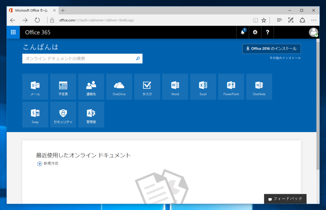Image resolution: width=326 pixels, height=210 pixels.
Task: Open the Tasks (タスク) tile
Action: [147, 87]
